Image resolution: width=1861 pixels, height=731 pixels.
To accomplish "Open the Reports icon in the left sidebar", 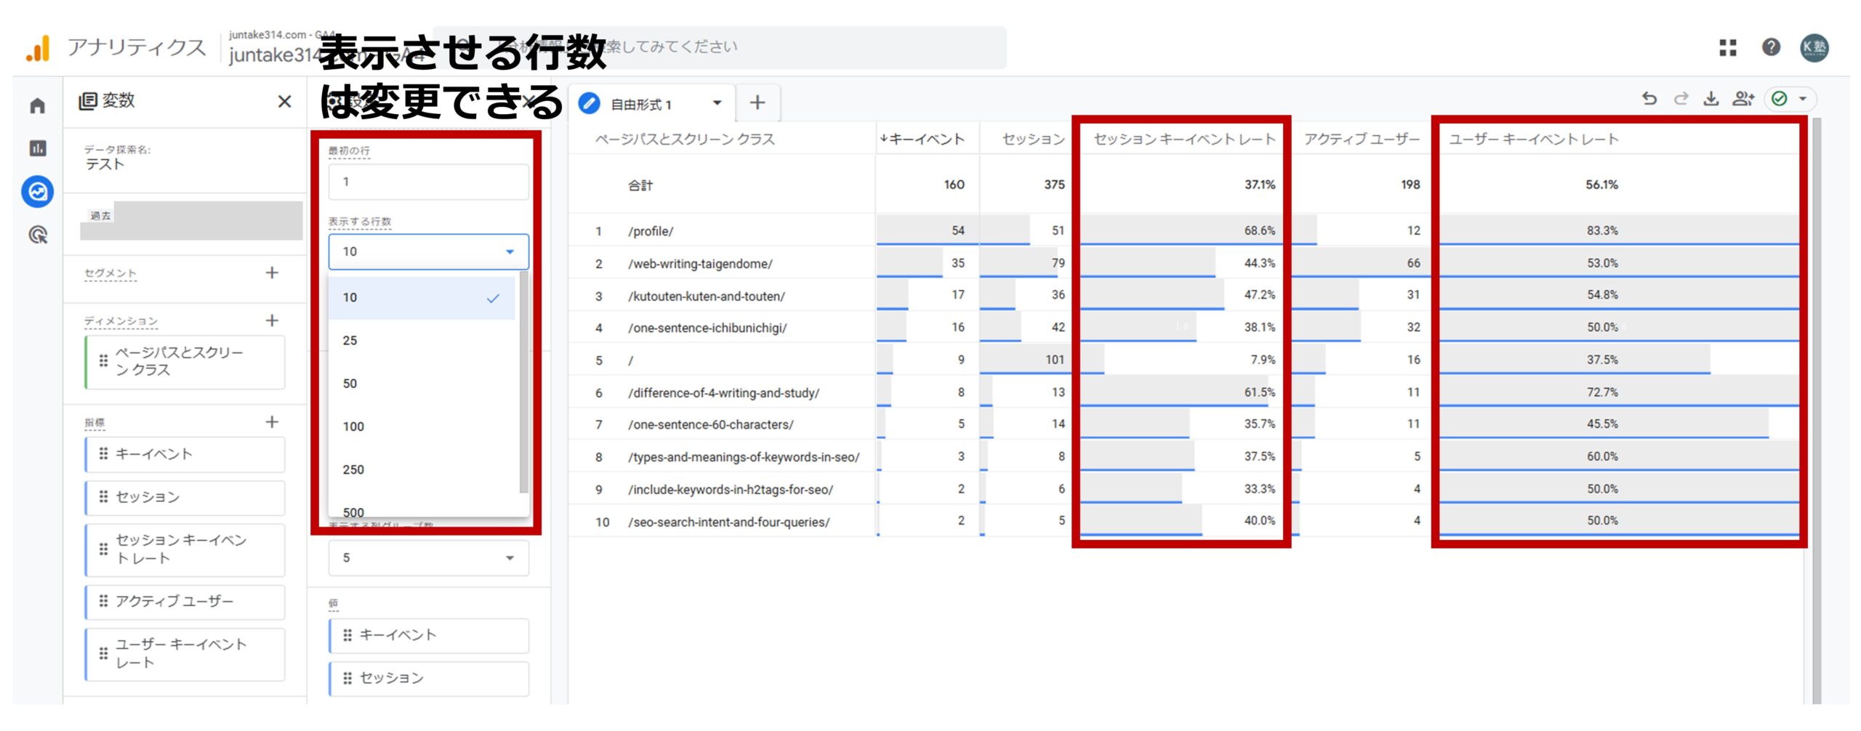I will [x=36, y=149].
